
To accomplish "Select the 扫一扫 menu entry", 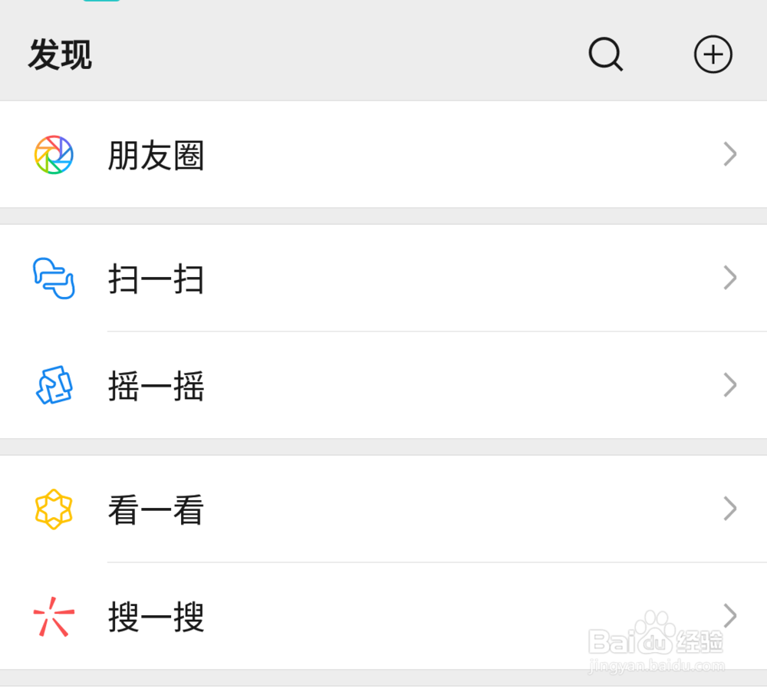I will pyautogui.click(x=156, y=278).
